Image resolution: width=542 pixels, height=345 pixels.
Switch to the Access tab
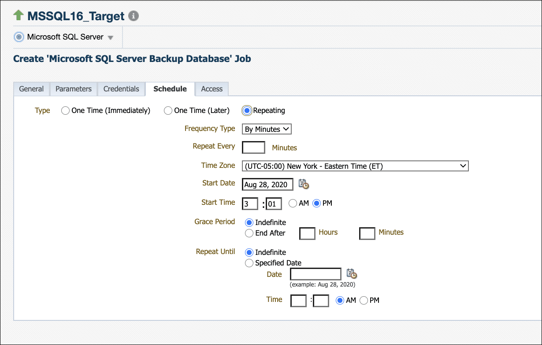click(x=212, y=89)
